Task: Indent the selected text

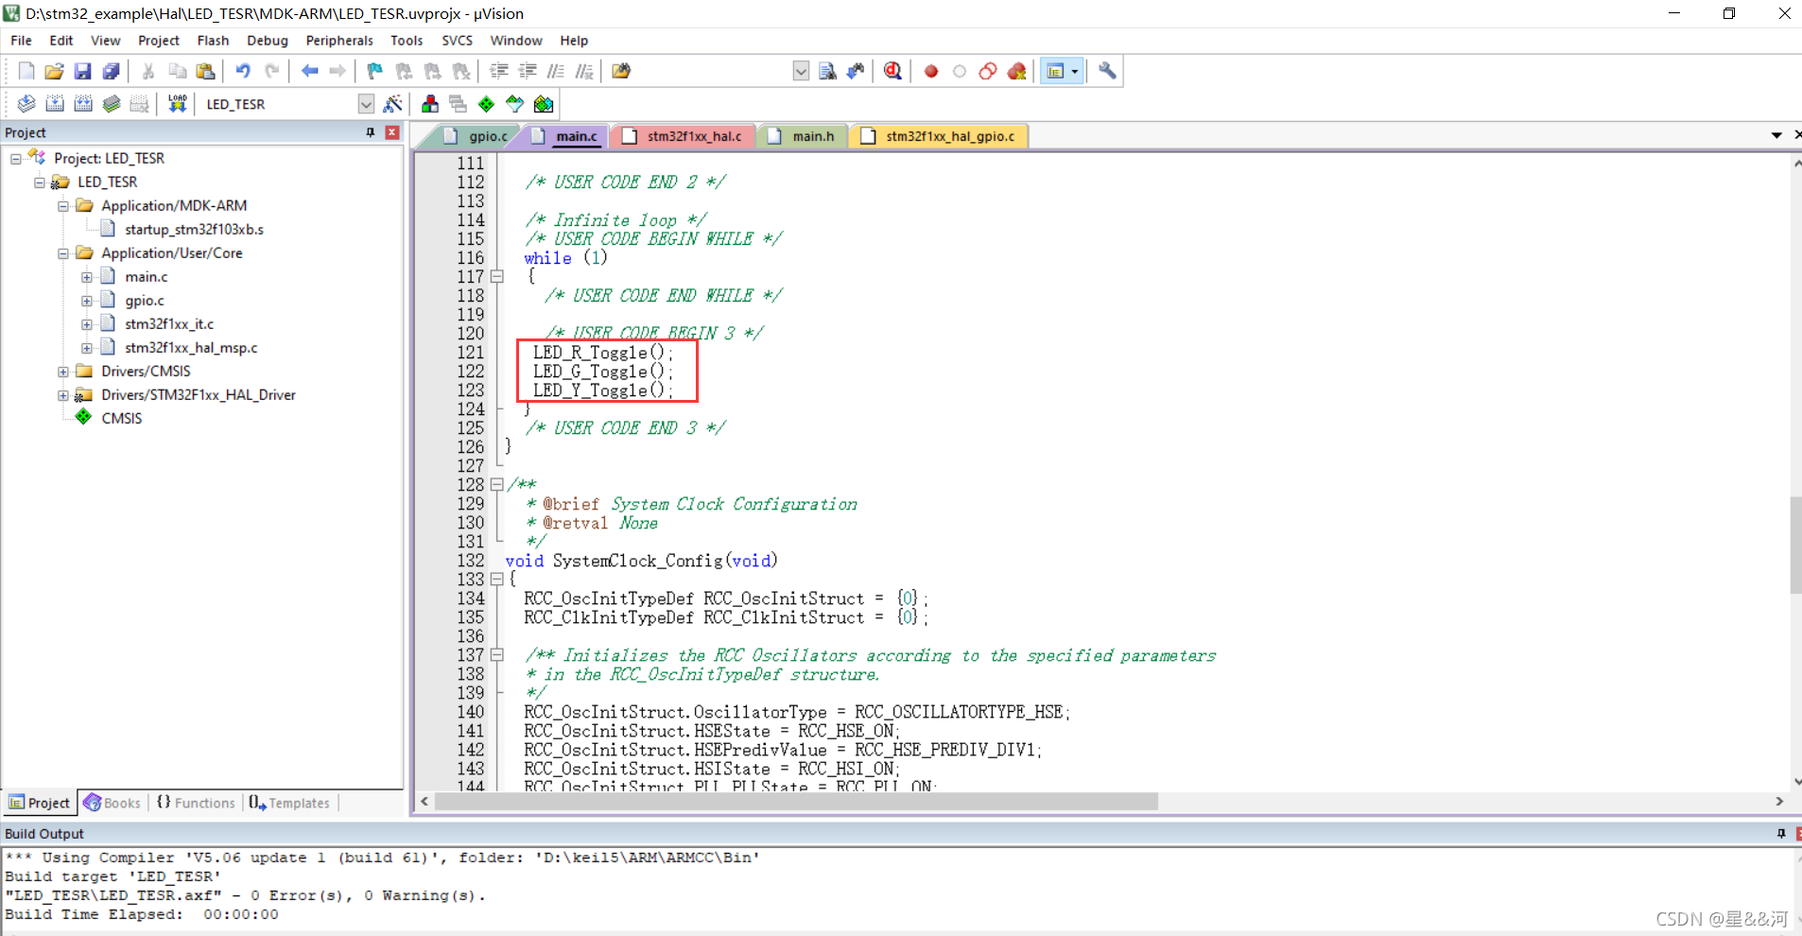Action: (499, 71)
